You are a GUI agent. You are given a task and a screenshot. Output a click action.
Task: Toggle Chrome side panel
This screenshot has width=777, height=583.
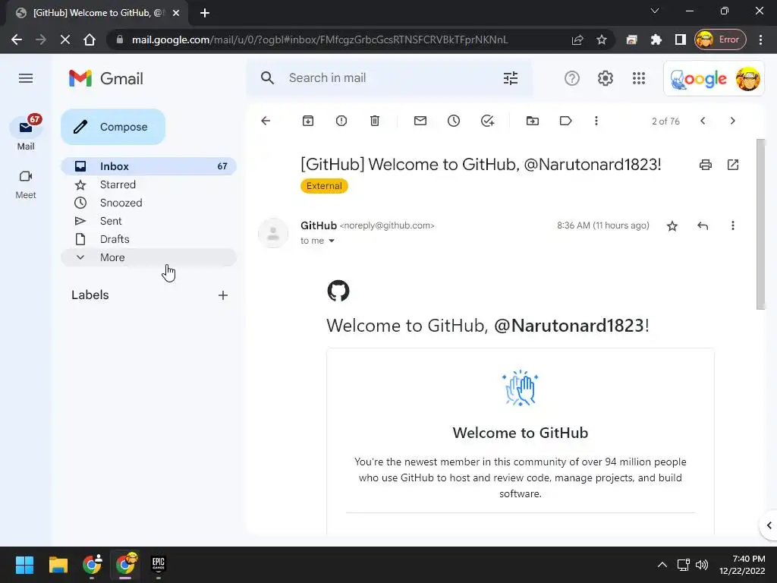click(681, 39)
